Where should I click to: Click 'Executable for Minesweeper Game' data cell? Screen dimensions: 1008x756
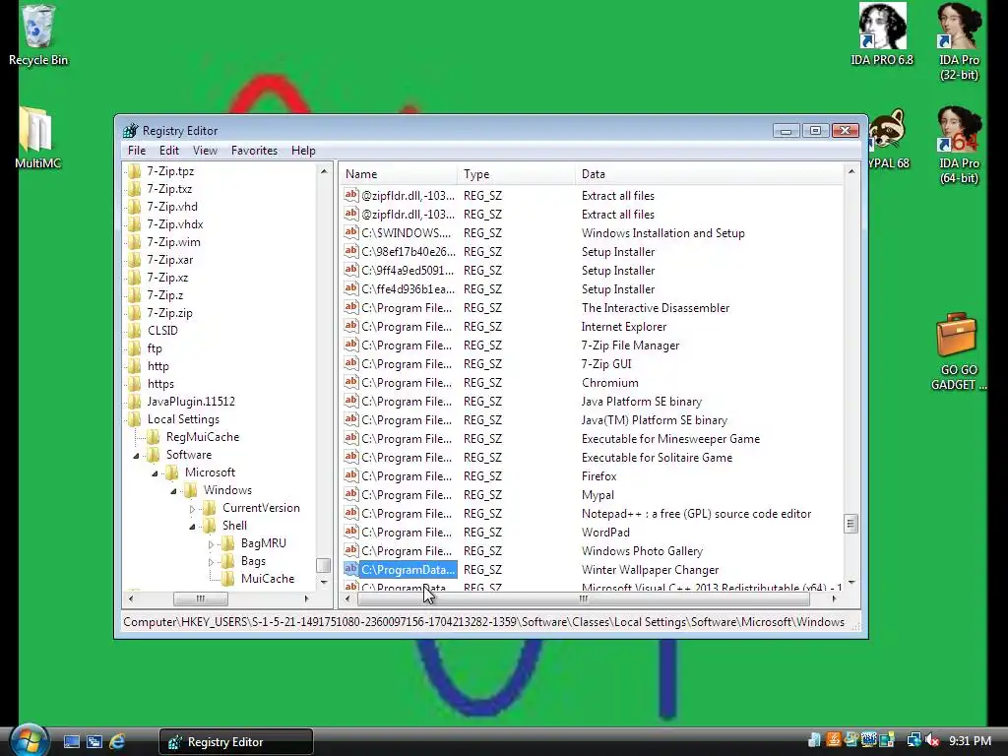(x=670, y=438)
